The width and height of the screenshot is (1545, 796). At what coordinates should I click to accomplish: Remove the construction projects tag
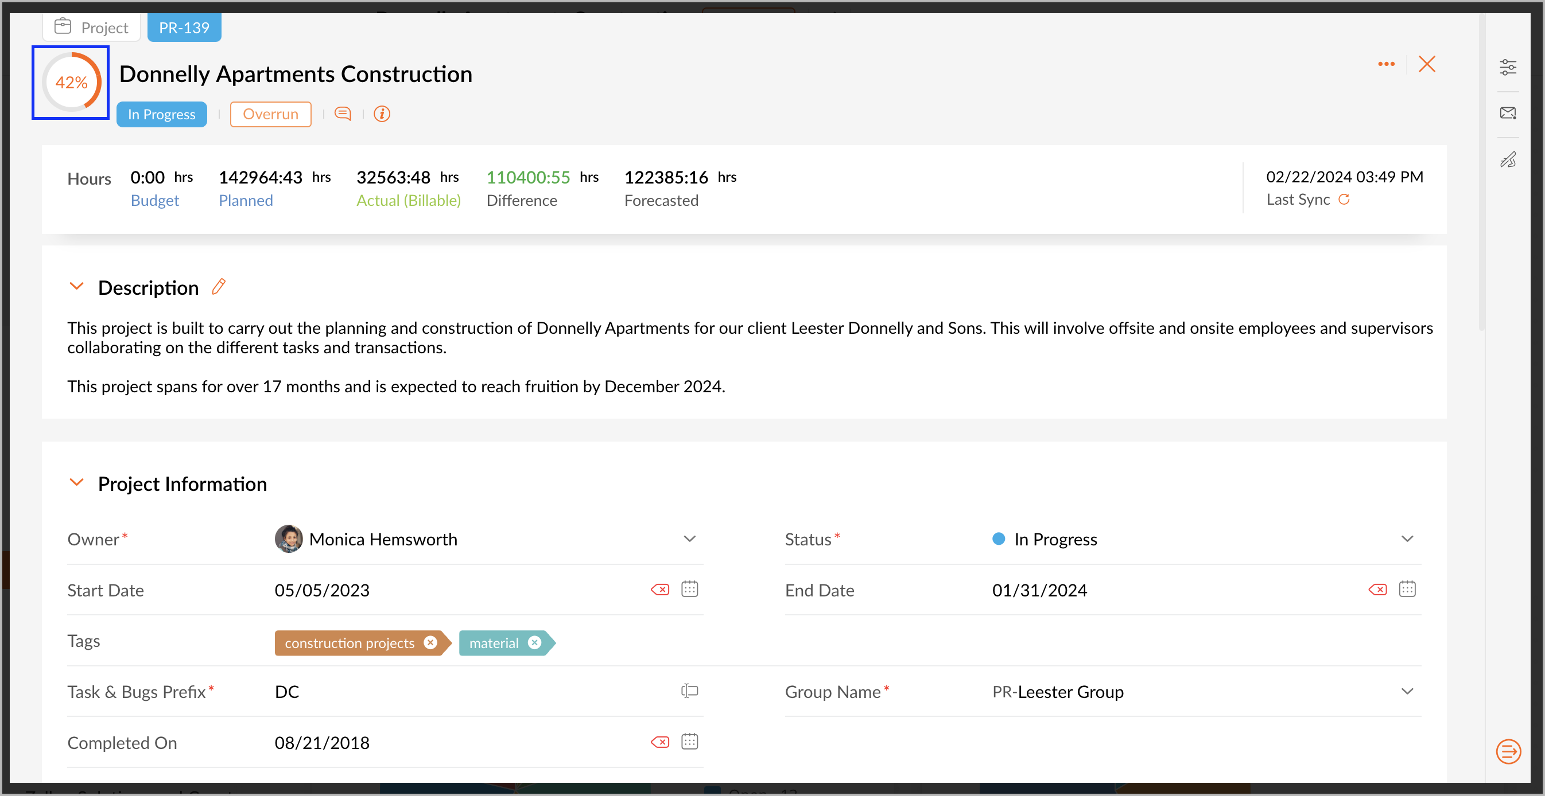[x=430, y=642]
